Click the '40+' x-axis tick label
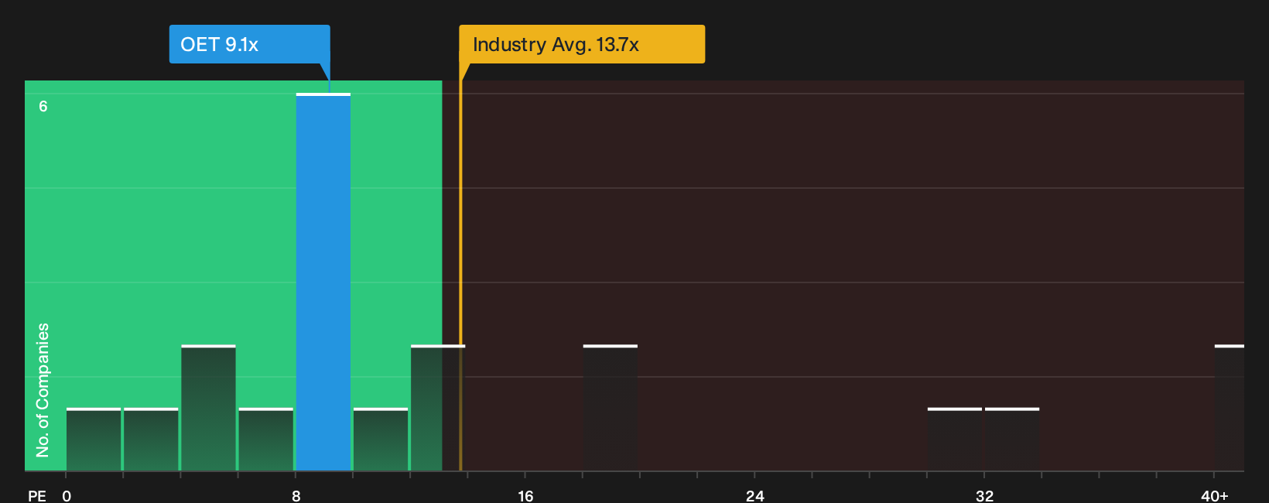This screenshot has height=503, width=1269. [x=1215, y=496]
